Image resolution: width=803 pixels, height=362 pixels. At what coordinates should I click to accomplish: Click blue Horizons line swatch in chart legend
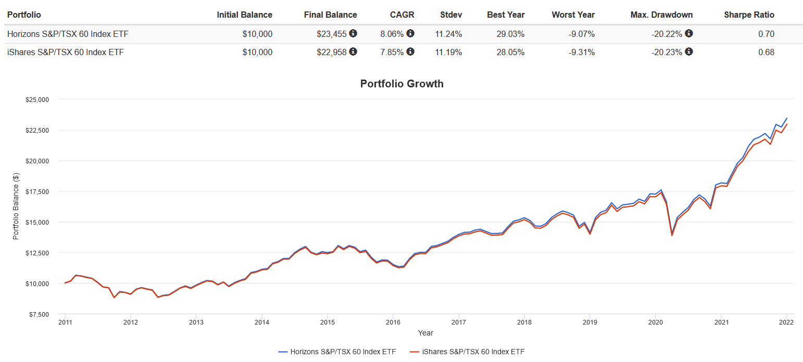283,352
